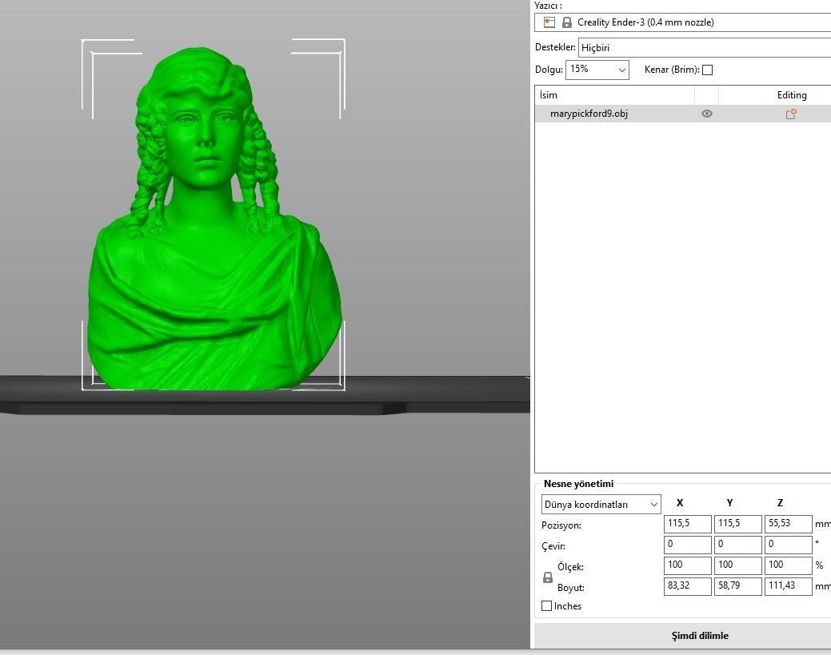Screen dimensions: 831x655
Task: Select the marypickford9.obj row in object list
Action: (x=682, y=114)
